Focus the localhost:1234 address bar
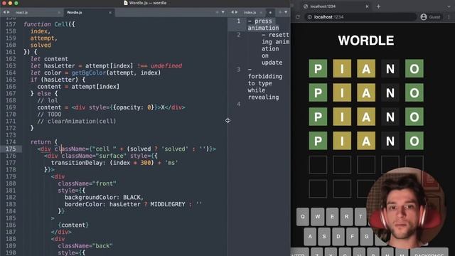455x256 pixels. (x=360, y=17)
